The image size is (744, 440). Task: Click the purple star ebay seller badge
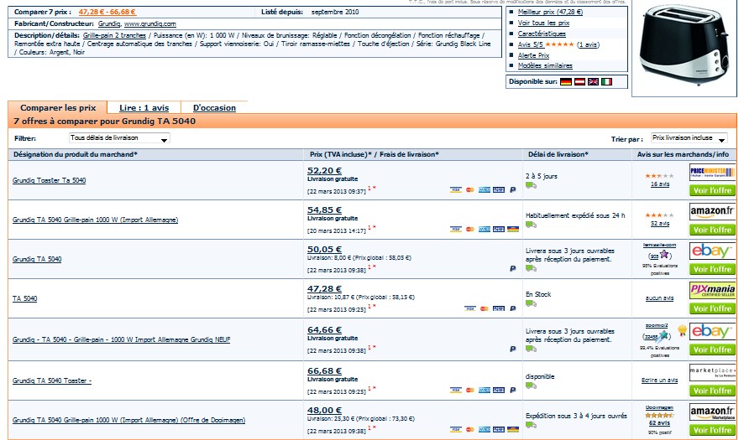664,255
